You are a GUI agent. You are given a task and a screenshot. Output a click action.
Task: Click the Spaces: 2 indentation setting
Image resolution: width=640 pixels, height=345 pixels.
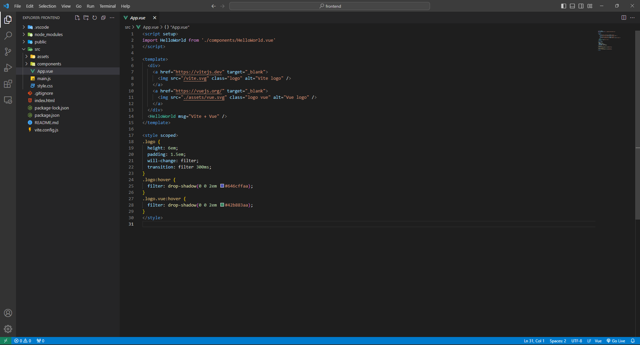point(558,341)
